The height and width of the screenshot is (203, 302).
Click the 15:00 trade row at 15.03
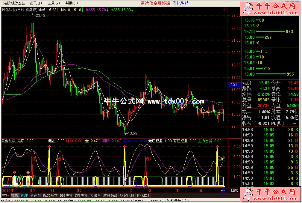click(x=270, y=184)
